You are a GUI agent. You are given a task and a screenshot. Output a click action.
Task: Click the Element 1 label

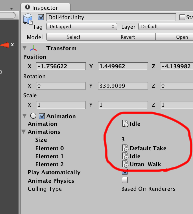50,156
